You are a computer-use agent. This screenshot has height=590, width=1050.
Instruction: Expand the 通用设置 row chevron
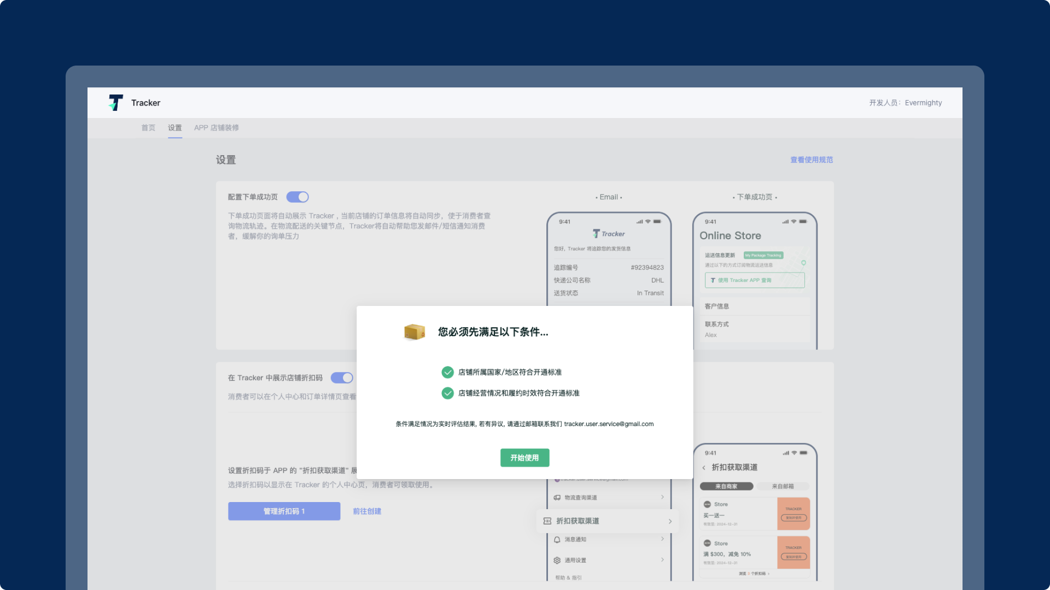[662, 560]
